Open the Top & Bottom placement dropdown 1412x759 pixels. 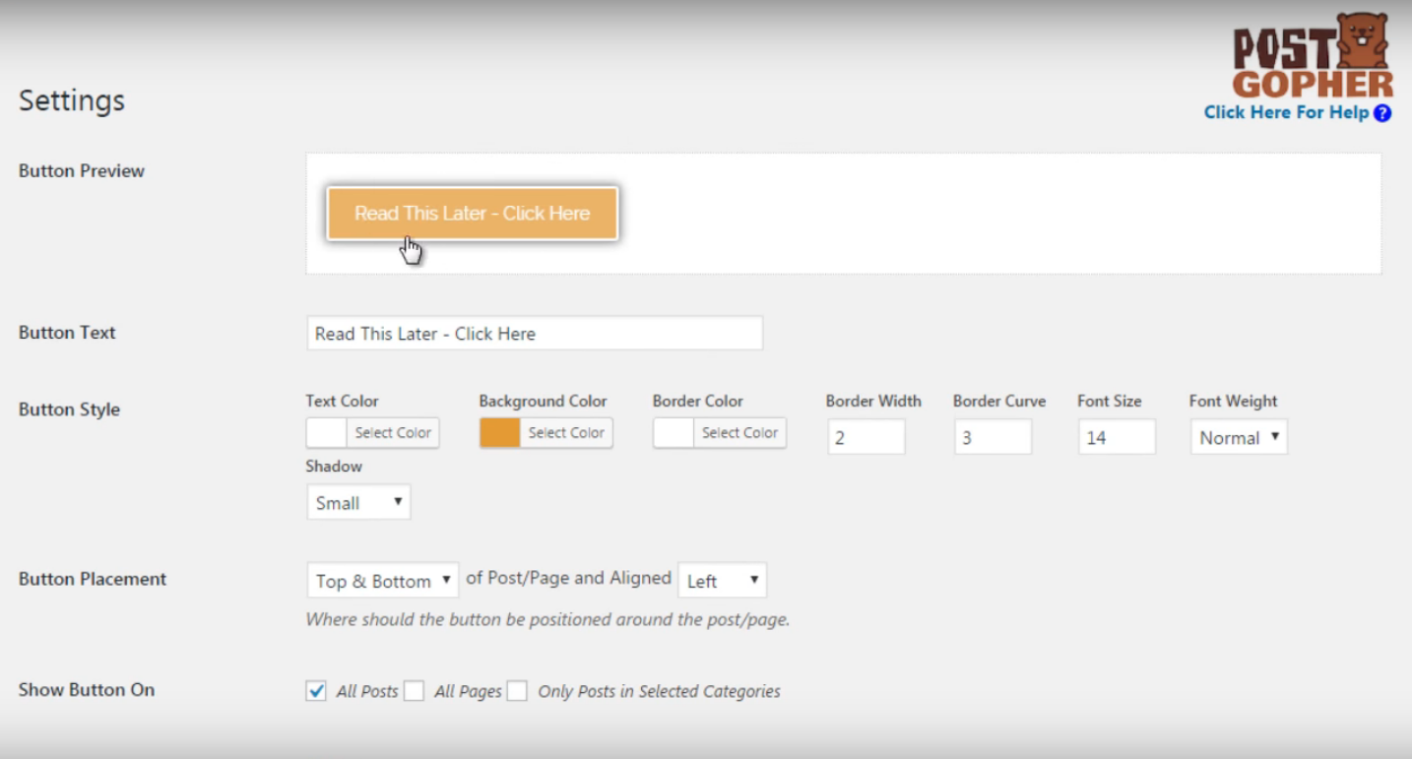tap(382, 581)
